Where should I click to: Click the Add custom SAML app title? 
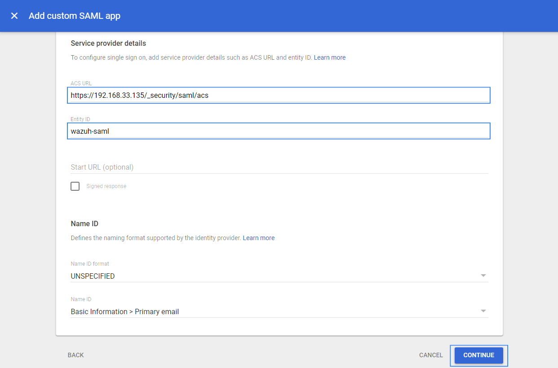(x=75, y=16)
